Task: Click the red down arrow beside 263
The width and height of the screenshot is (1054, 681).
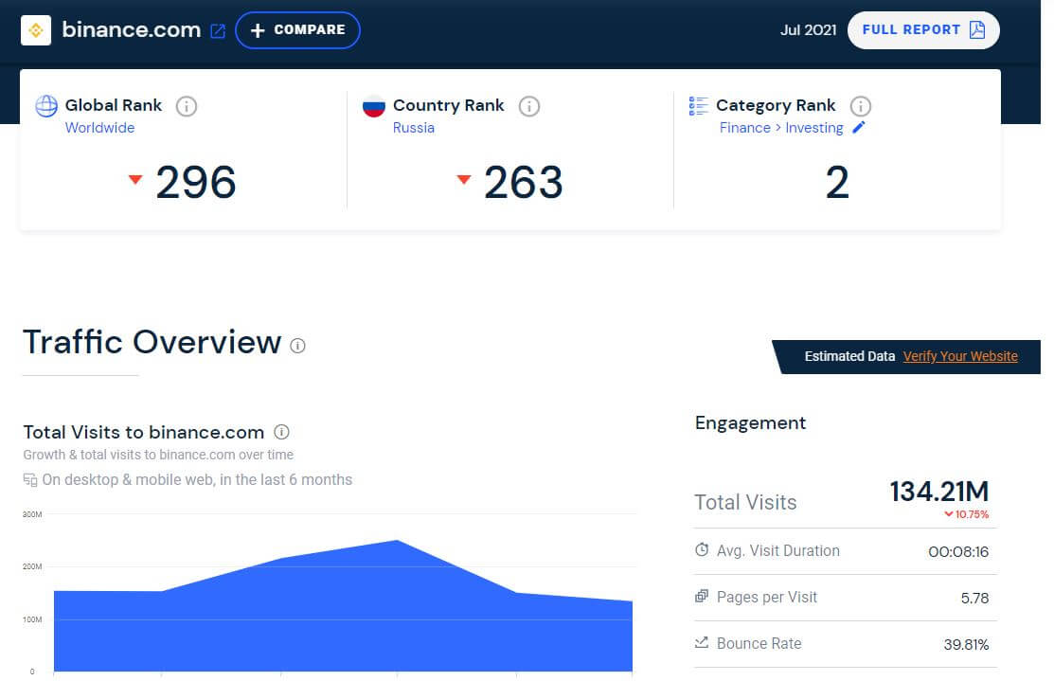Action: click(x=463, y=179)
